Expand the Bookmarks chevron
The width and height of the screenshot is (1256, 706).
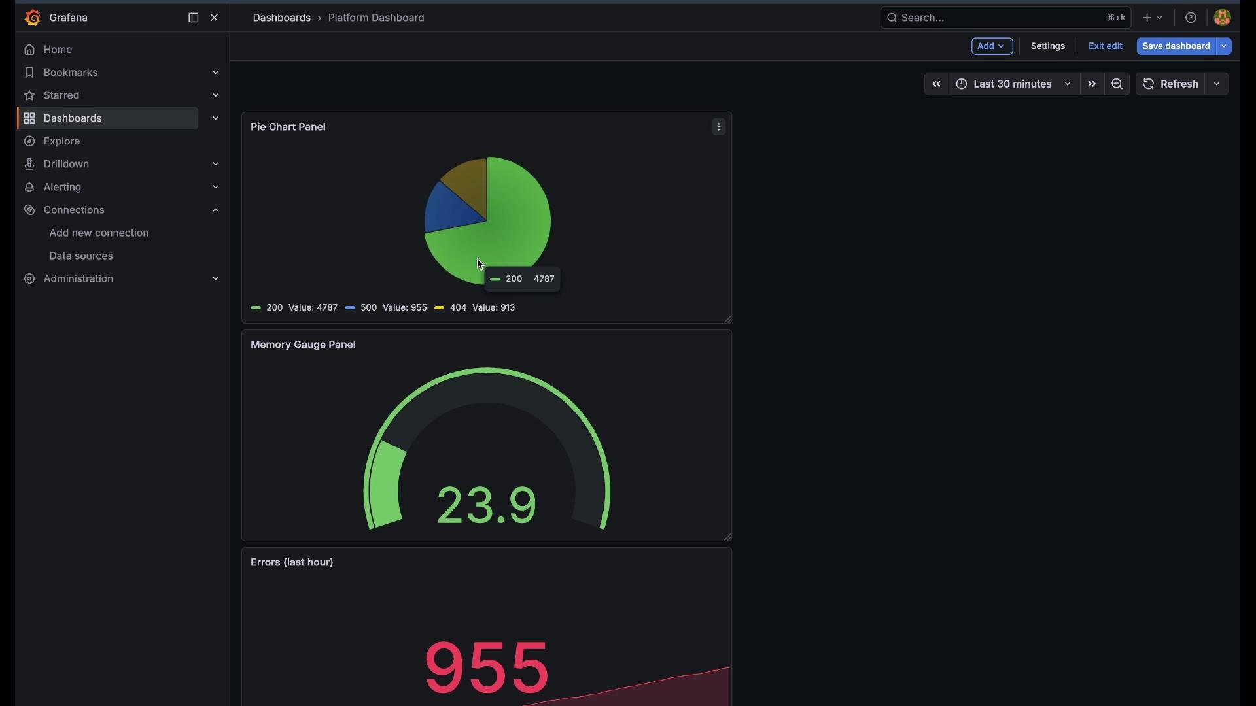coord(216,73)
